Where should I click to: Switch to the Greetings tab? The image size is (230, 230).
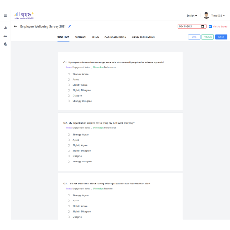(x=80, y=37)
